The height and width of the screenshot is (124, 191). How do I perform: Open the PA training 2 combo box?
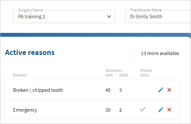tap(64, 17)
